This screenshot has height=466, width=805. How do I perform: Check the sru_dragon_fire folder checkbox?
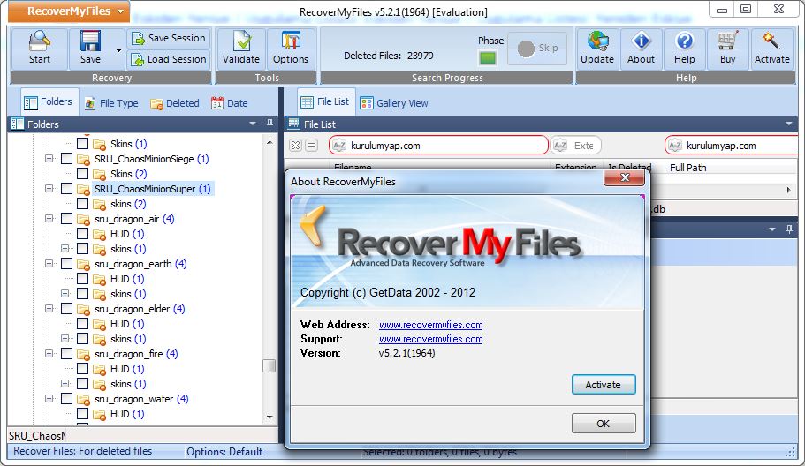tap(67, 353)
